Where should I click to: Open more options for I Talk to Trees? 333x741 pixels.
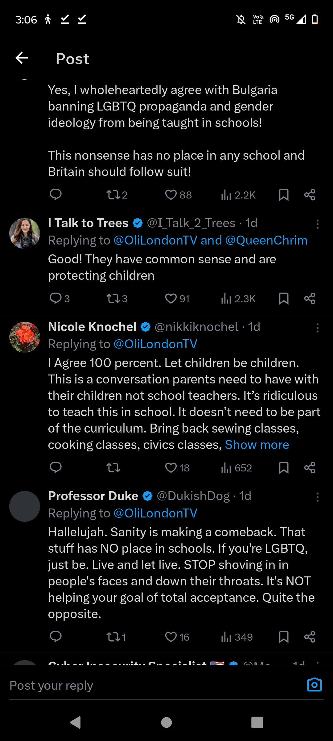click(317, 224)
